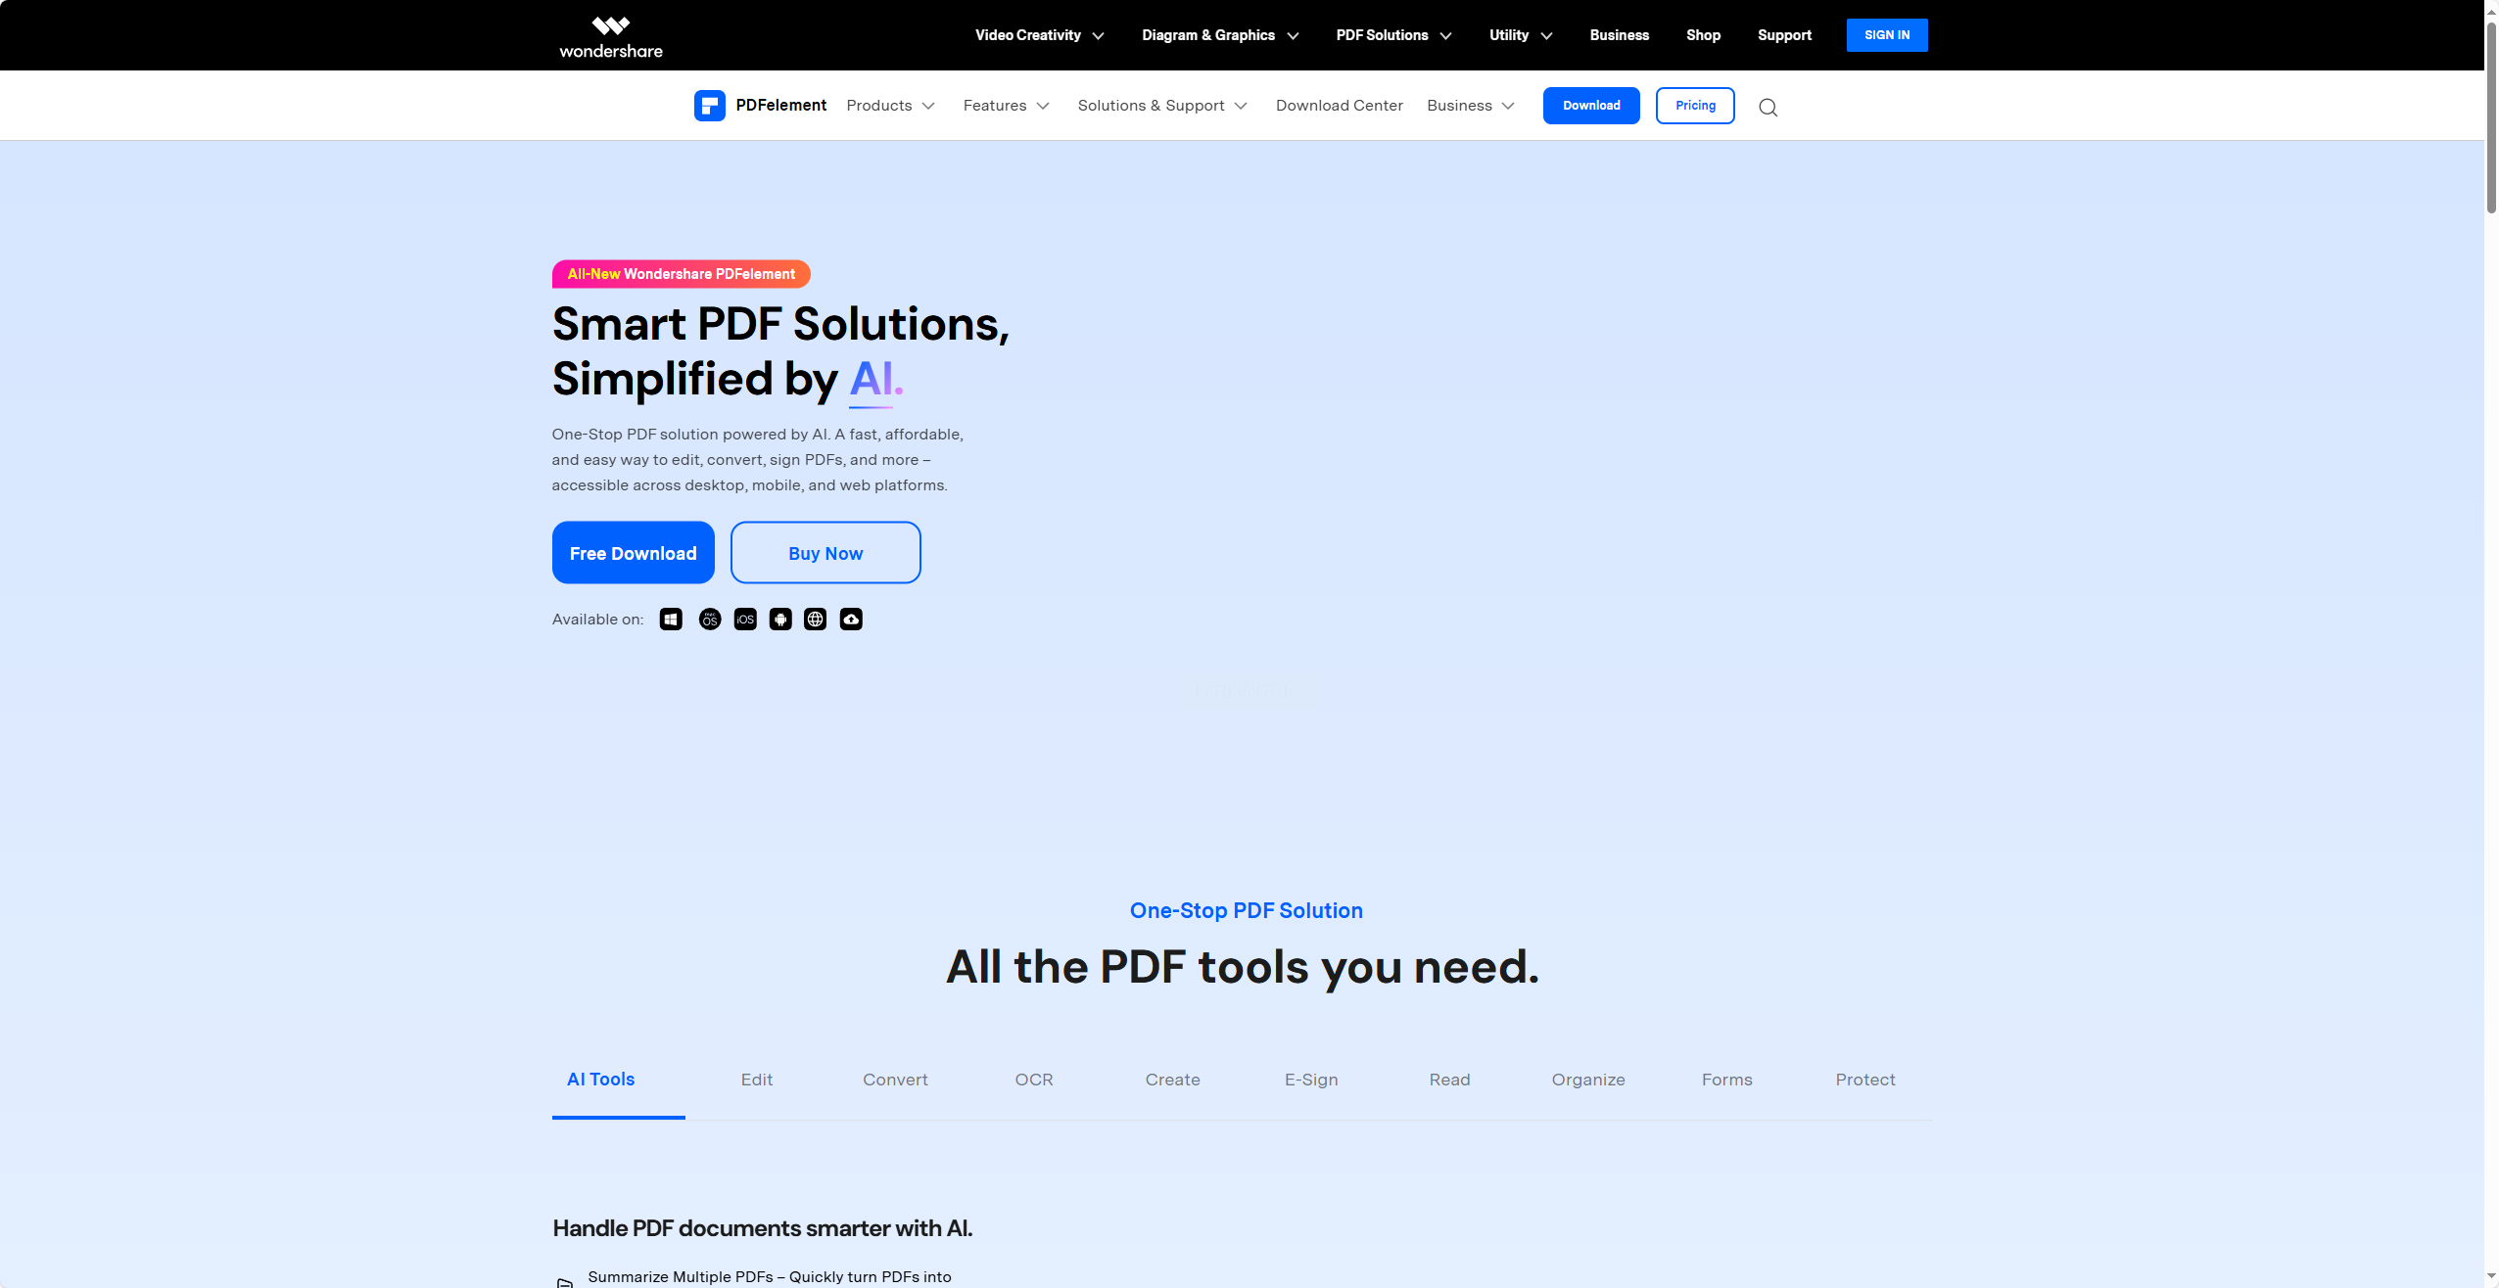Select the OCR tab

pyautogui.click(x=1034, y=1080)
